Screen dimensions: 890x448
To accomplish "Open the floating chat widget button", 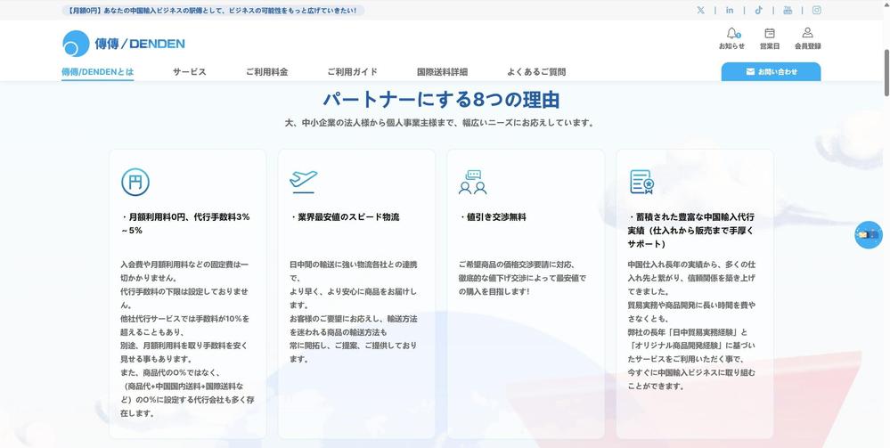I will click(869, 234).
